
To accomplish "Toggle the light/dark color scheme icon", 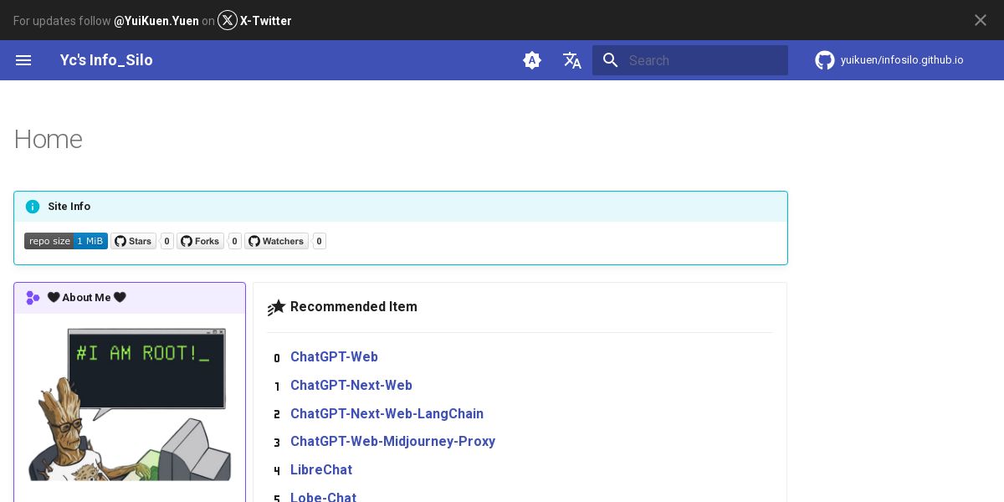I will (x=532, y=60).
